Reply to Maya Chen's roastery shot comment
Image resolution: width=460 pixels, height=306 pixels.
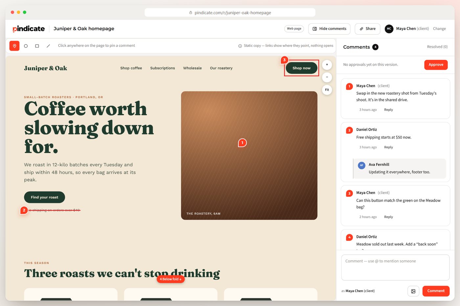[x=388, y=110]
